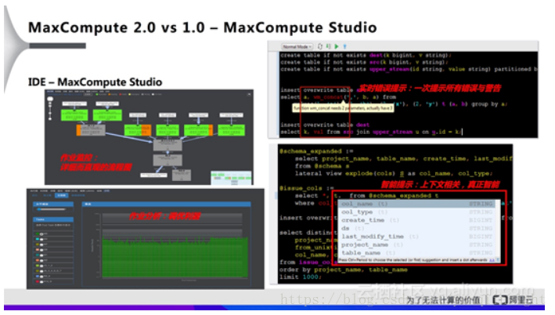Viewport: 555px width, 315px height.
Task: Click the IDE – MaxCompute Studio heading
Action: point(96,82)
